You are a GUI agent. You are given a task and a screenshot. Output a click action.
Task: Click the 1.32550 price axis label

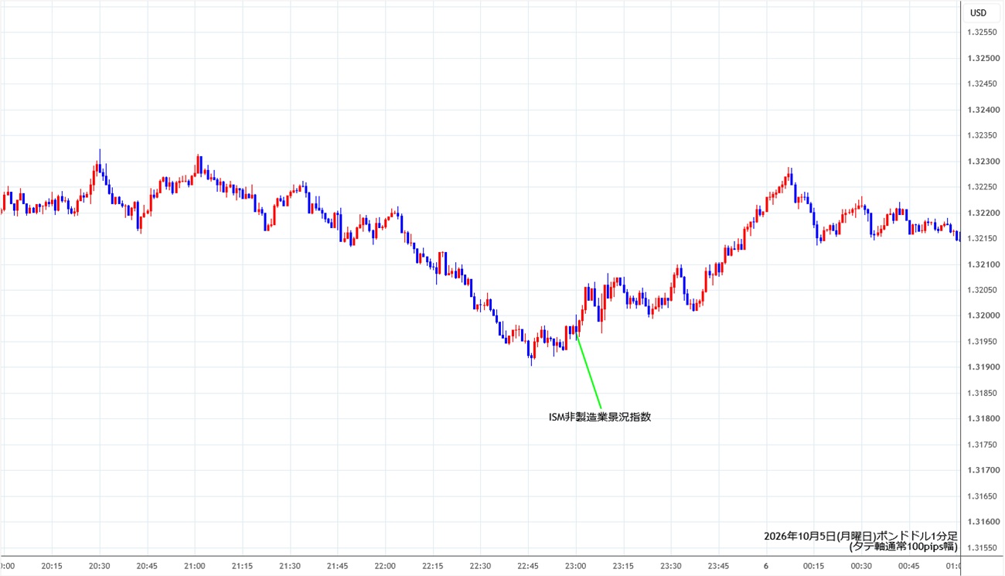pos(981,32)
